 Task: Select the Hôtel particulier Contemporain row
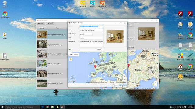click(x=52, y=34)
